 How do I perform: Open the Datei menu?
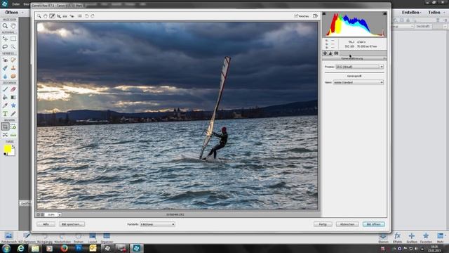pyautogui.click(x=15, y=4)
